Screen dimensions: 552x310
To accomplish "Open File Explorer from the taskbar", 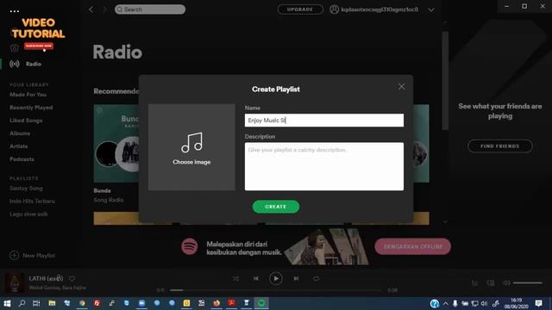I will tap(52, 303).
